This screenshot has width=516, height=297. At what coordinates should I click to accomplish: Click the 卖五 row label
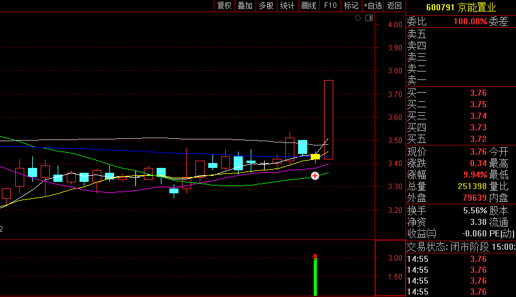[x=416, y=35]
